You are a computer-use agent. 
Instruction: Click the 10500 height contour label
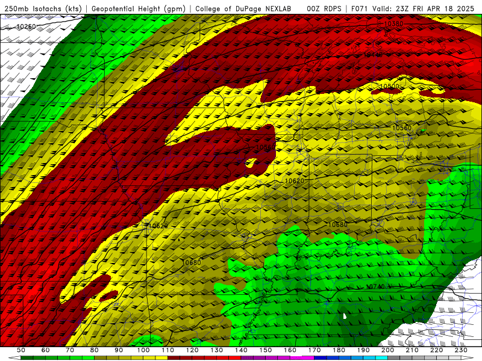click(389, 86)
